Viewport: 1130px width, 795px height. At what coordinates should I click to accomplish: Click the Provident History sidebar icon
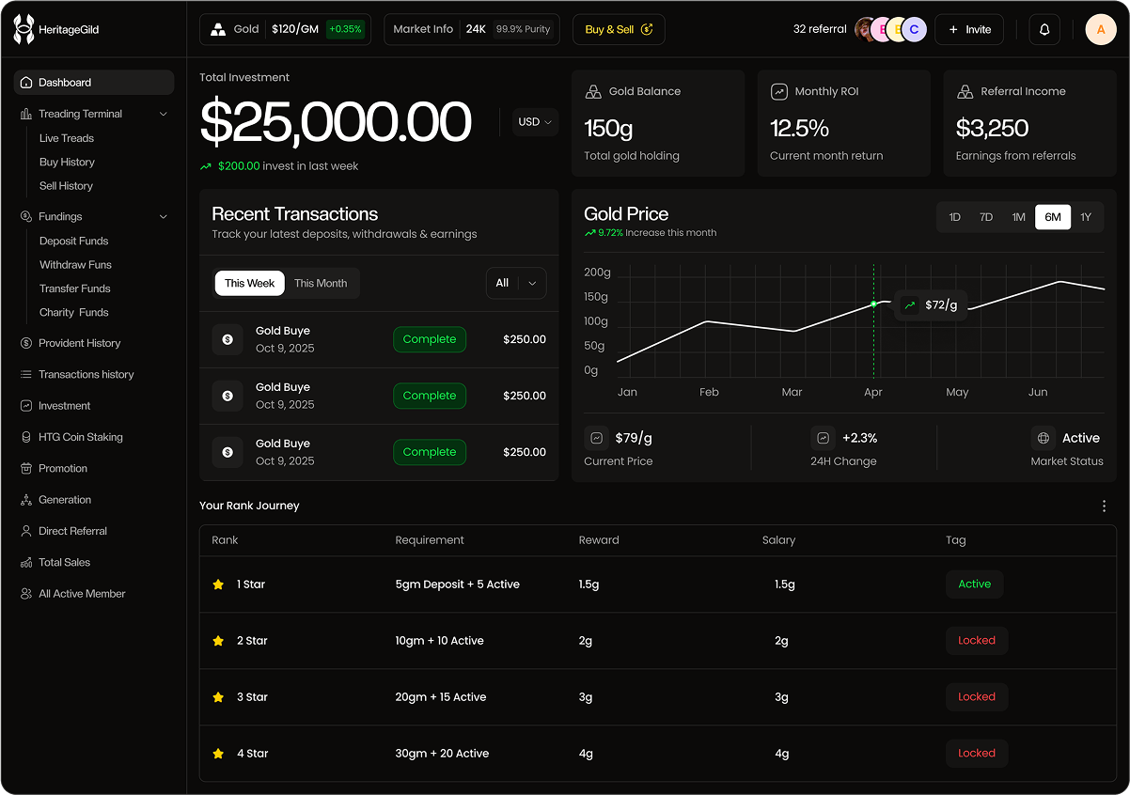[x=26, y=343]
